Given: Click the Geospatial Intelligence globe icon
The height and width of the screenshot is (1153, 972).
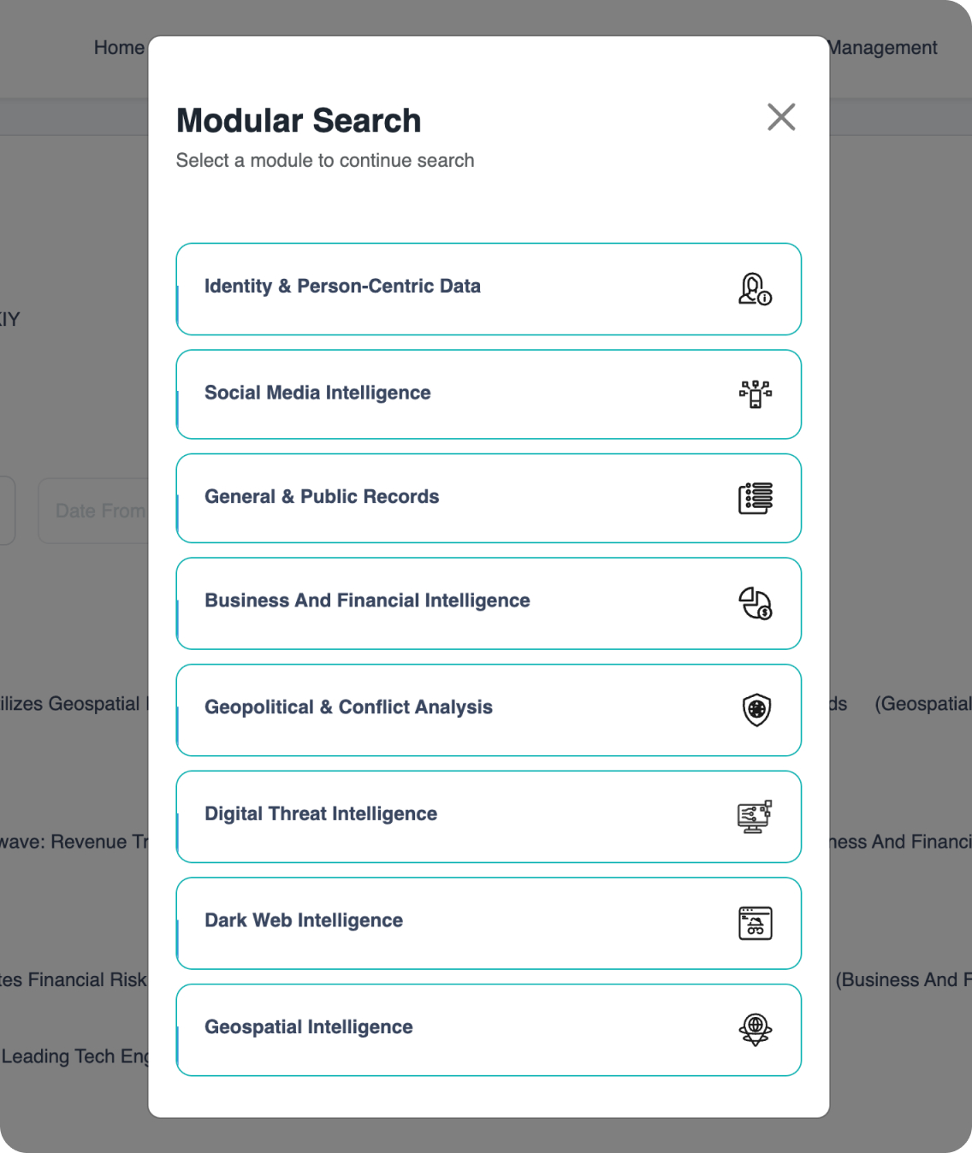Looking at the screenshot, I should tap(755, 1029).
